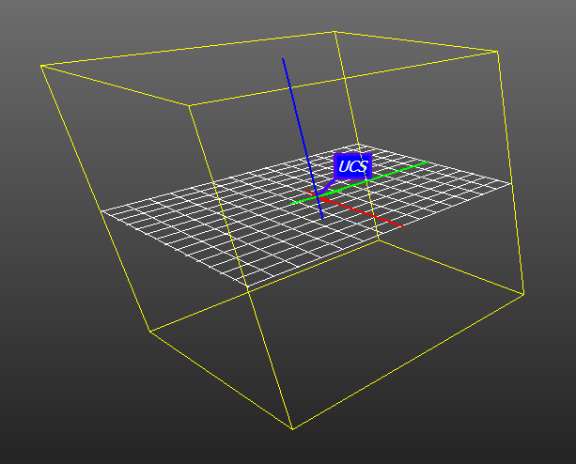Click the yellow box's bottom-most corner

point(292,429)
